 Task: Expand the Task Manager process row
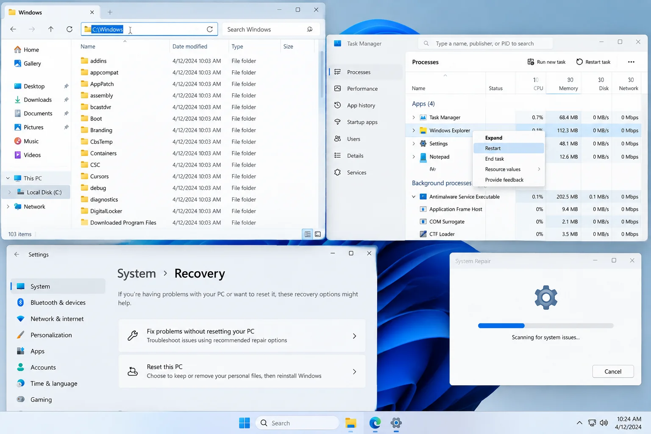click(414, 117)
